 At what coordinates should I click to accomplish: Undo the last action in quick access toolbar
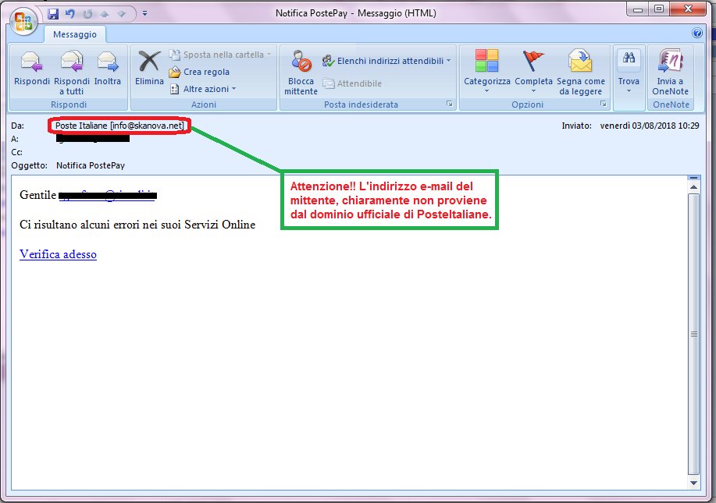(x=69, y=14)
